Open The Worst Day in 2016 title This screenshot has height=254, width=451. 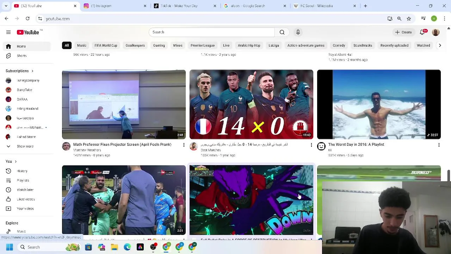(356, 145)
